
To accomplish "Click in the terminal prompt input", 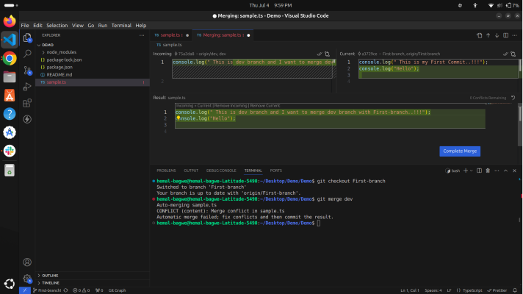I will pos(319,223).
